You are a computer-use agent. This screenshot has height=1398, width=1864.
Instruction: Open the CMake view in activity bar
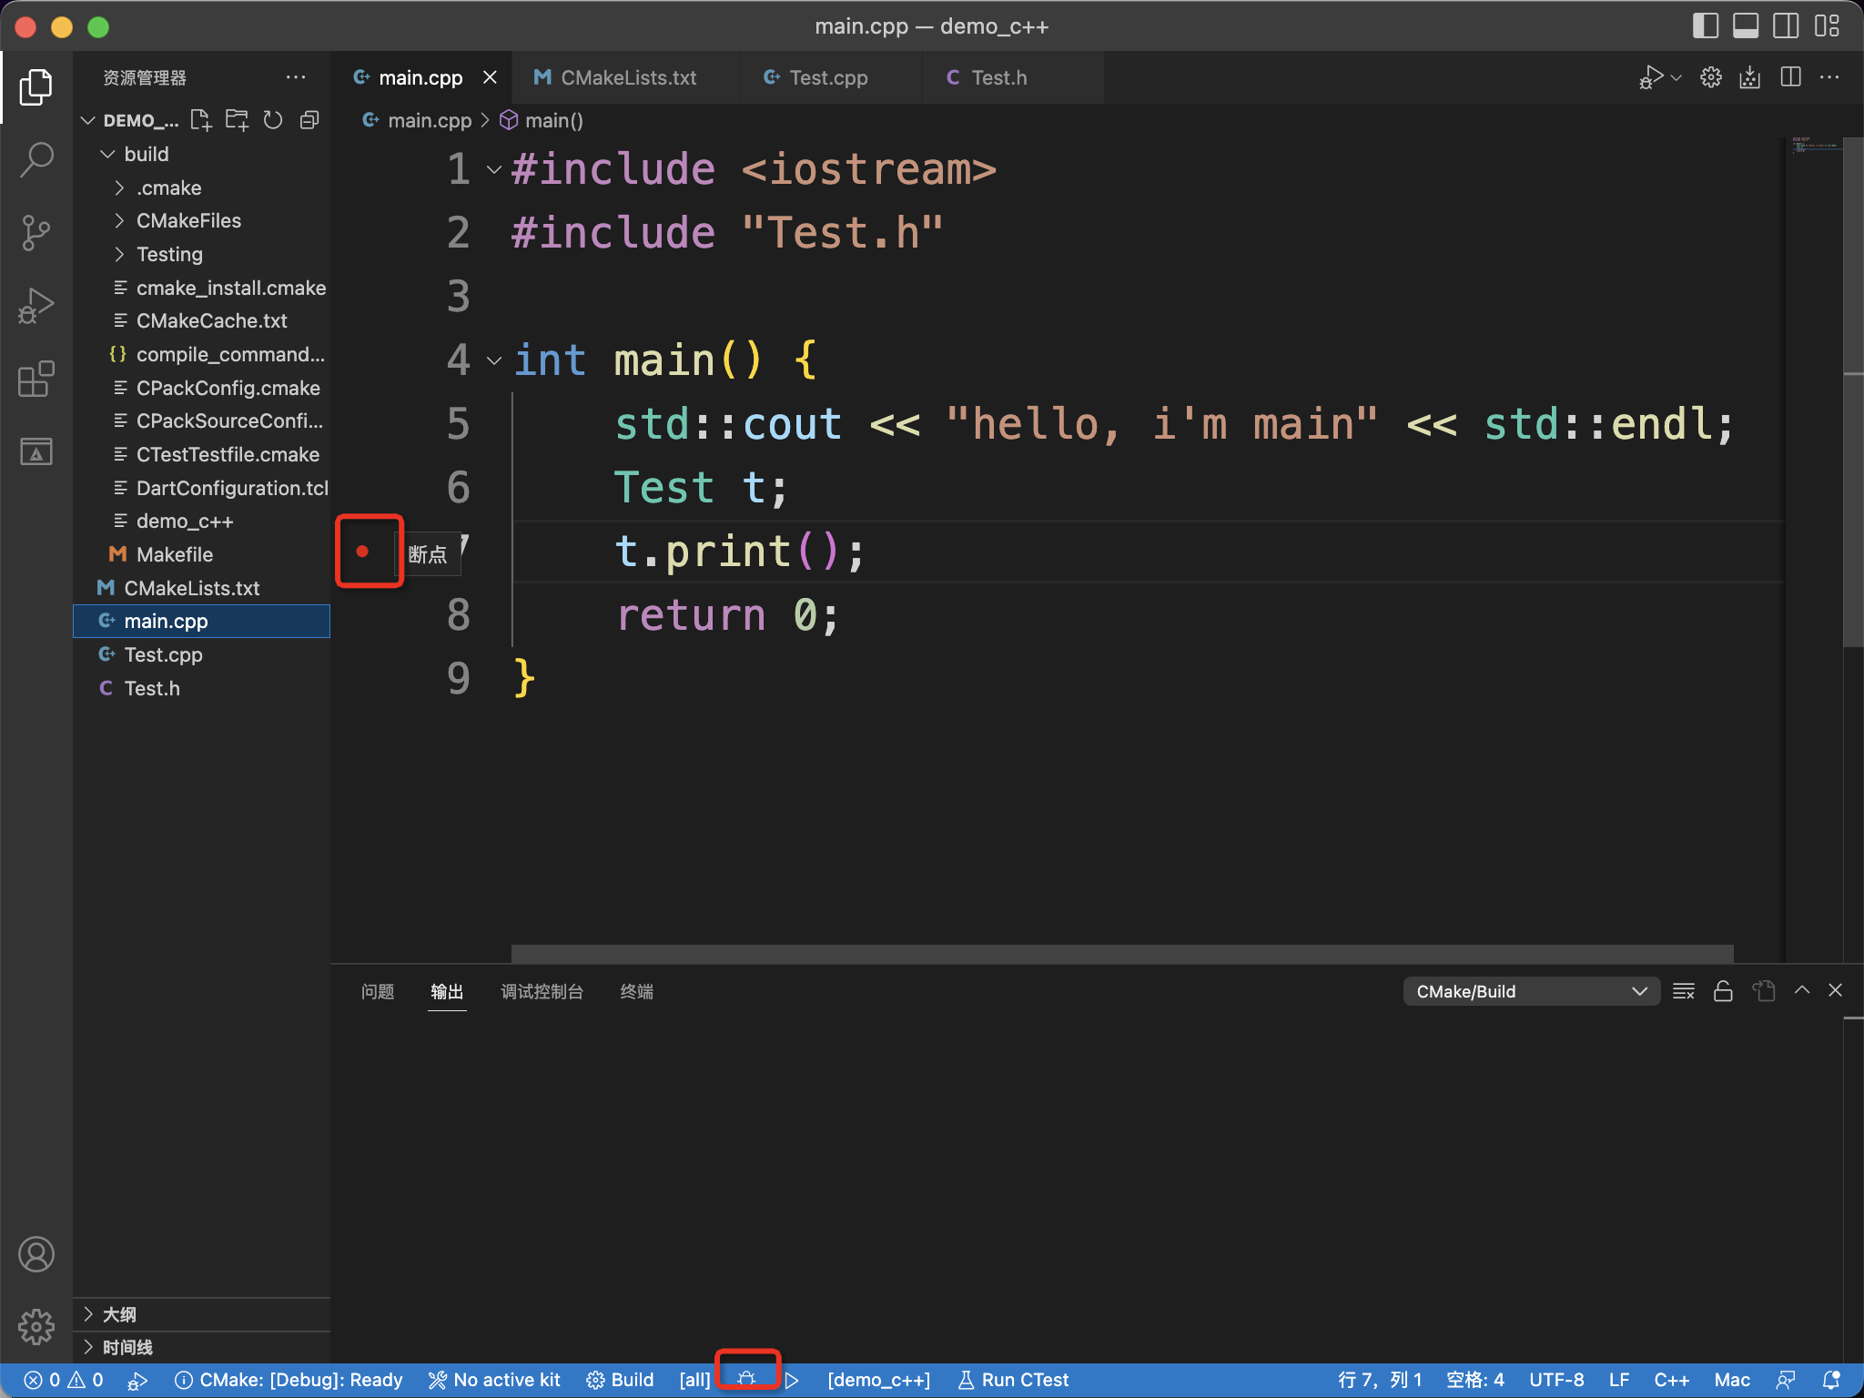click(36, 451)
